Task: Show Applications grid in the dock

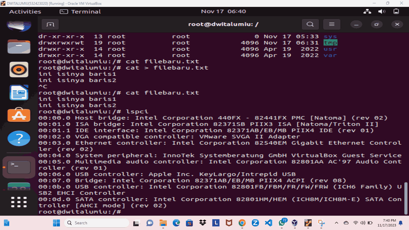Action: (x=19, y=202)
